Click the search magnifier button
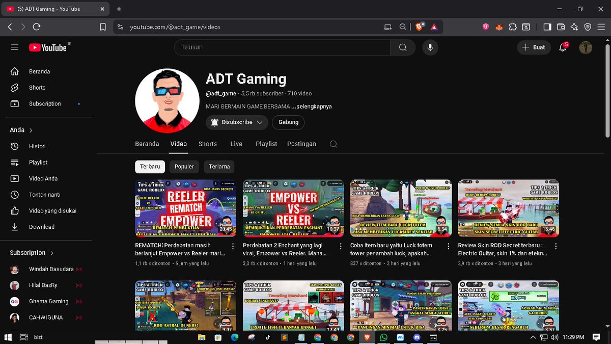611x344 pixels. [x=403, y=47]
